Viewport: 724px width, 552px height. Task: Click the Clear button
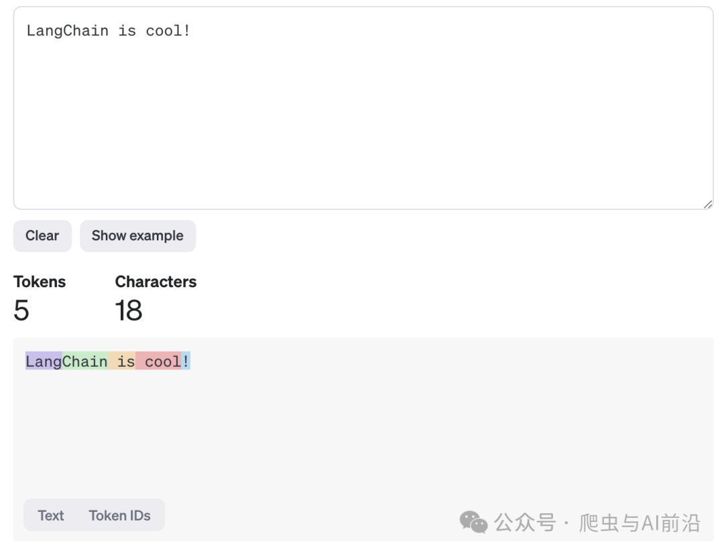coord(42,236)
